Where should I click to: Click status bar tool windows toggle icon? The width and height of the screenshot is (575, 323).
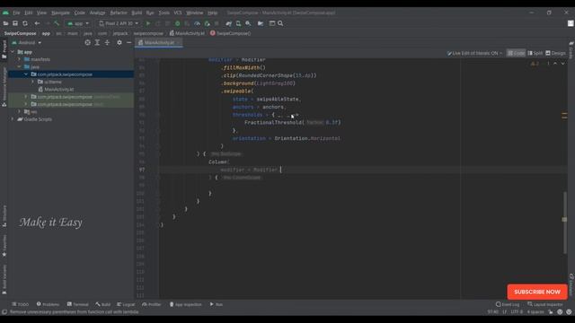(4, 312)
